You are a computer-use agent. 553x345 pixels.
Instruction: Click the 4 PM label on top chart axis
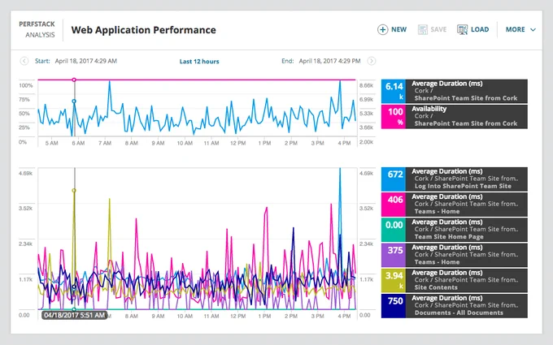(344, 144)
